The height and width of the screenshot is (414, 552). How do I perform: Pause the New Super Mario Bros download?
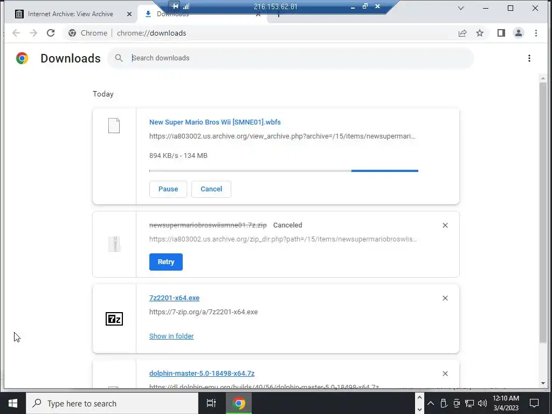[168, 189]
